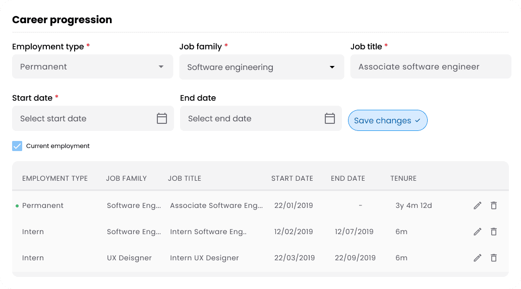The height and width of the screenshot is (289, 521).
Task: Click the EMPLOYMENT TYPE column header
Action: 55,179
